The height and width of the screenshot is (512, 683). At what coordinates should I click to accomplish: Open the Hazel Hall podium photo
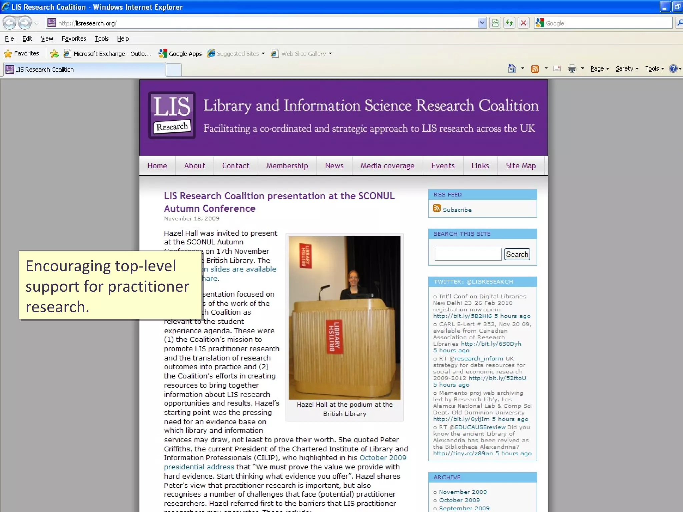point(345,318)
